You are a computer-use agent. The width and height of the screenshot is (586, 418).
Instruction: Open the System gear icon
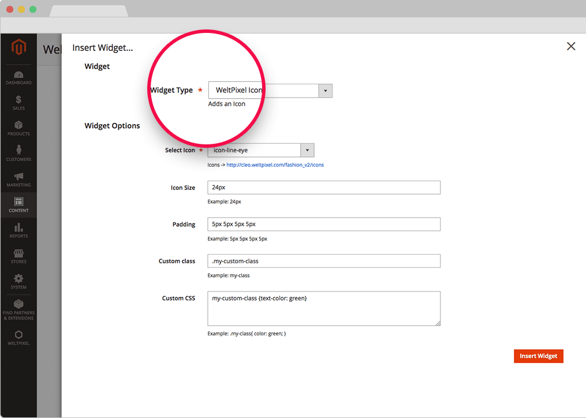[18, 281]
